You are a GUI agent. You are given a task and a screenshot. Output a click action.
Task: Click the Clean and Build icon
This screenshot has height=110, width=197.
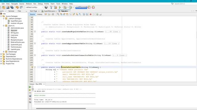[55, 7]
